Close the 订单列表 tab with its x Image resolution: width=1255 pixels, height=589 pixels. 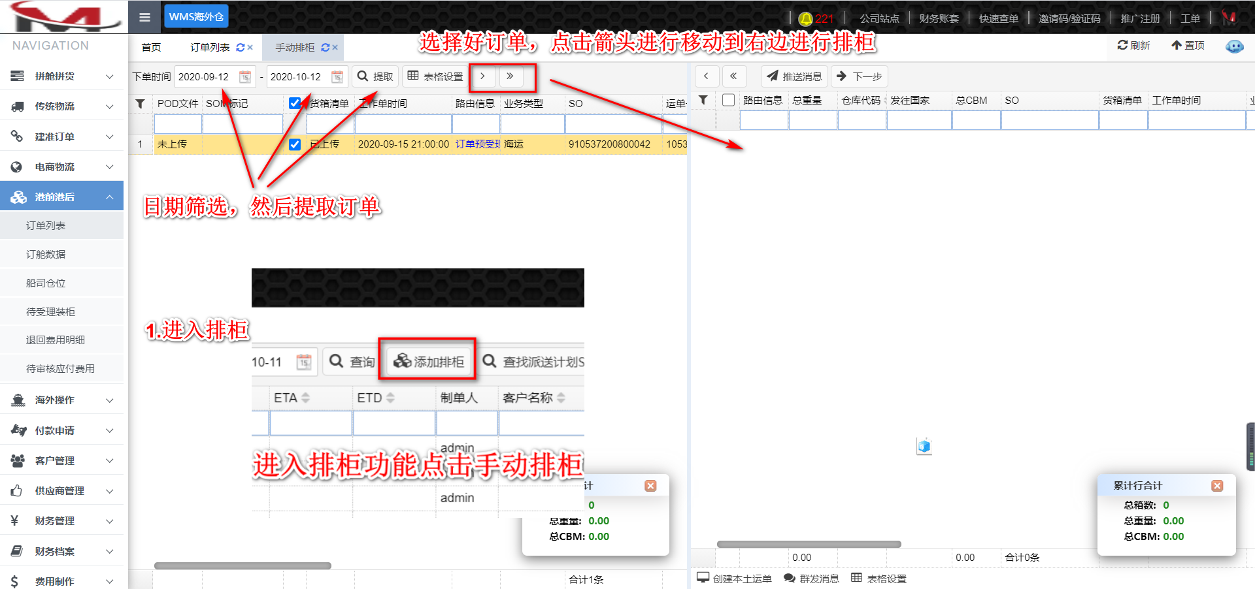pyautogui.click(x=250, y=48)
